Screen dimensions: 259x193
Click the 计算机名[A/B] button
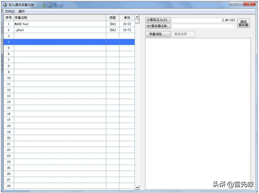coord(158,20)
